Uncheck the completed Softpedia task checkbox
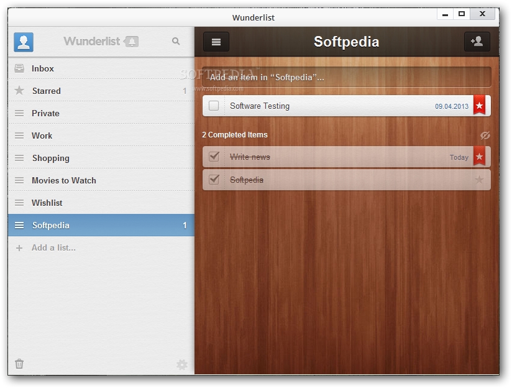 (214, 180)
